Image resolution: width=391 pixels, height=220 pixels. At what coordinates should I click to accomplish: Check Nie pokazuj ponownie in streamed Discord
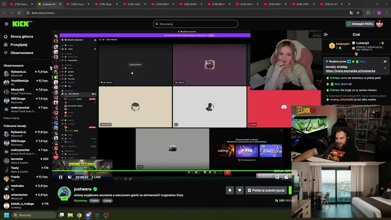click(239, 160)
